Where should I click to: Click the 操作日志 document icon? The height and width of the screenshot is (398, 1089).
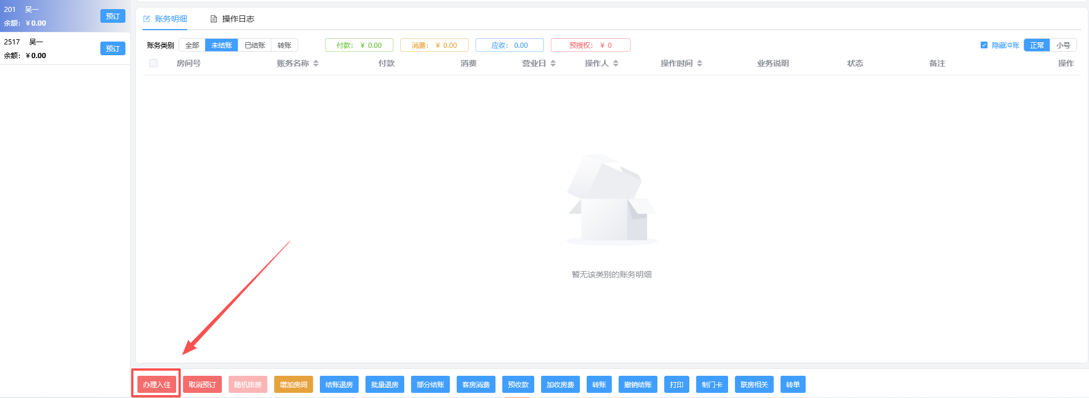pos(214,19)
